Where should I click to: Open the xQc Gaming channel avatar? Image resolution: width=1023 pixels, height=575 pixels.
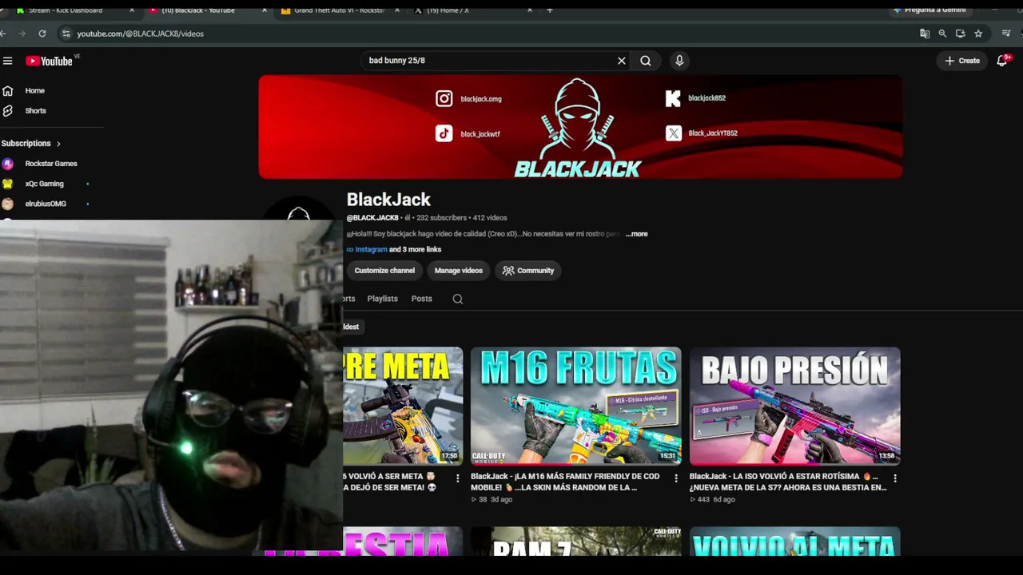point(8,184)
